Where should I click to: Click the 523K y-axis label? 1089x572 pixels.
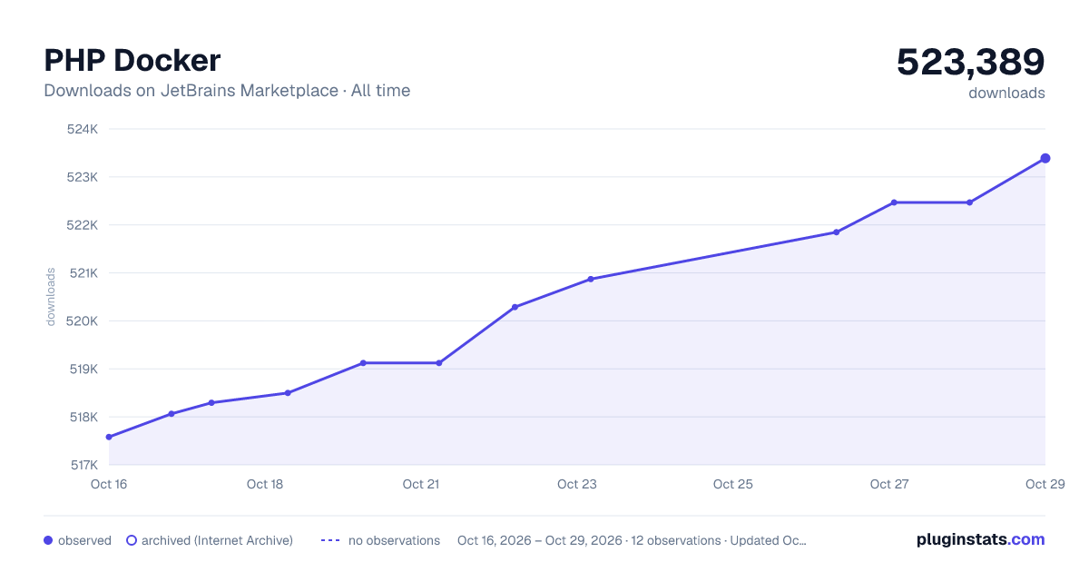pyautogui.click(x=83, y=177)
